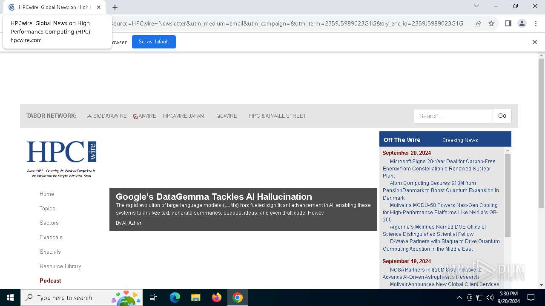Viewport: 545px width, 306px height.
Task: Open the Exascale menu item
Action: click(51, 237)
